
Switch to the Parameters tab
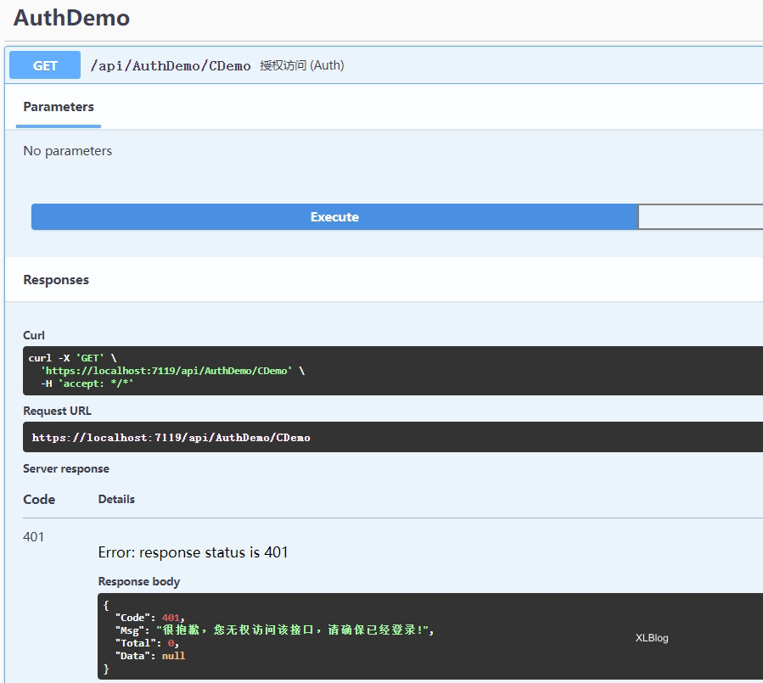[x=59, y=107]
